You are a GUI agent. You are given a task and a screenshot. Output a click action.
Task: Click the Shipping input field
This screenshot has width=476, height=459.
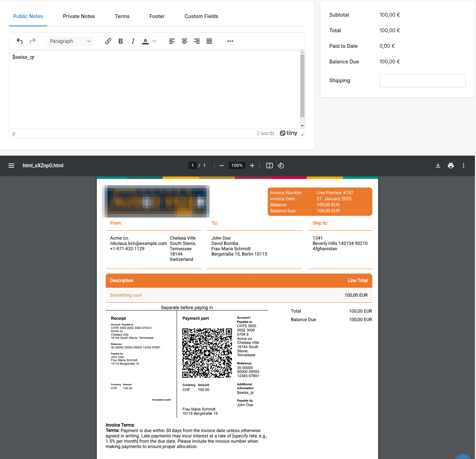pos(422,80)
